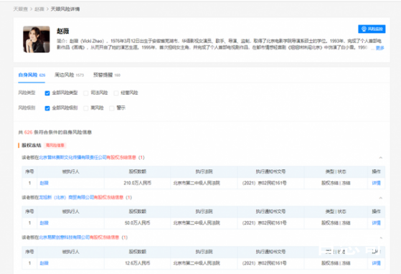Switch to the 周边风险 tab
This screenshot has height=274, width=401.
coord(69,75)
